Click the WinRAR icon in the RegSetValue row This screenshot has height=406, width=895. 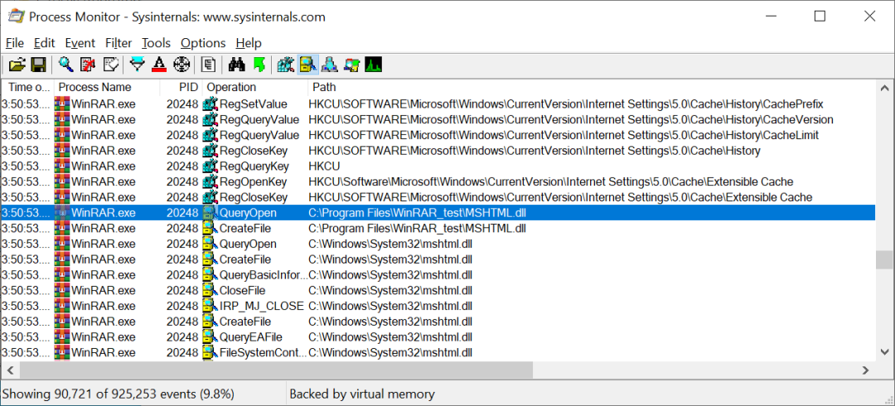[61, 104]
